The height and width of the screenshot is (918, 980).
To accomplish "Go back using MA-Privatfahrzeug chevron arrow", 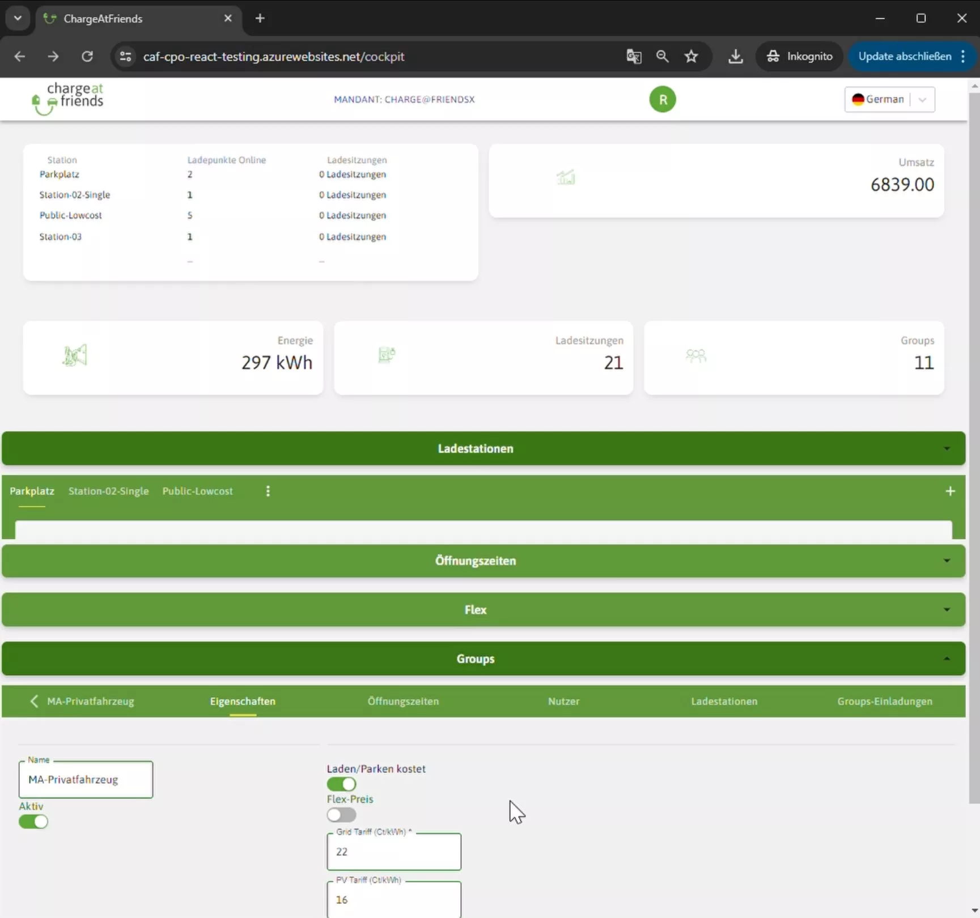I will click(35, 701).
